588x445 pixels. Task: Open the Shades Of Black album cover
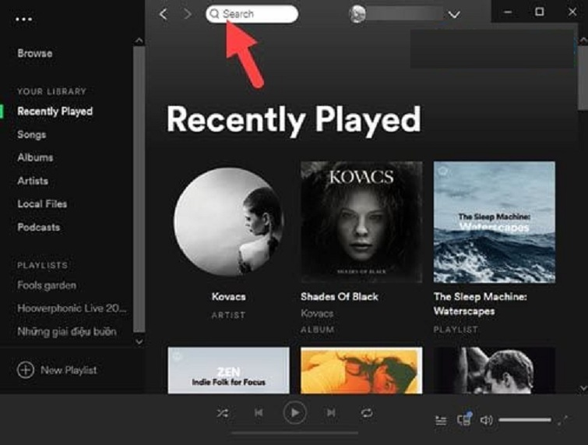[x=361, y=222]
